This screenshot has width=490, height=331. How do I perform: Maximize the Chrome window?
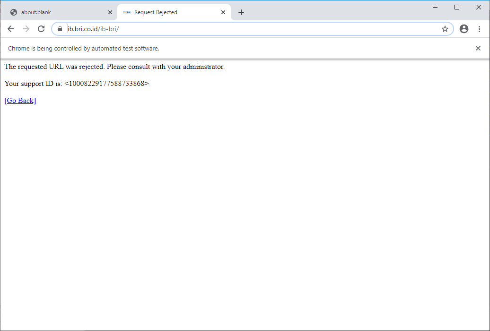coord(456,7)
